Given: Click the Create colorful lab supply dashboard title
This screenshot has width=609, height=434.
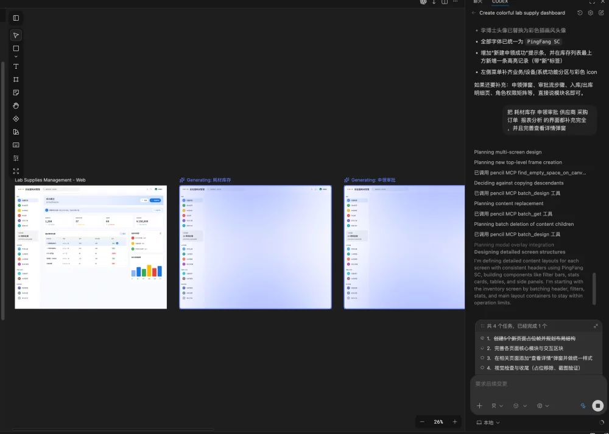Looking at the screenshot, I should coord(522,13).
